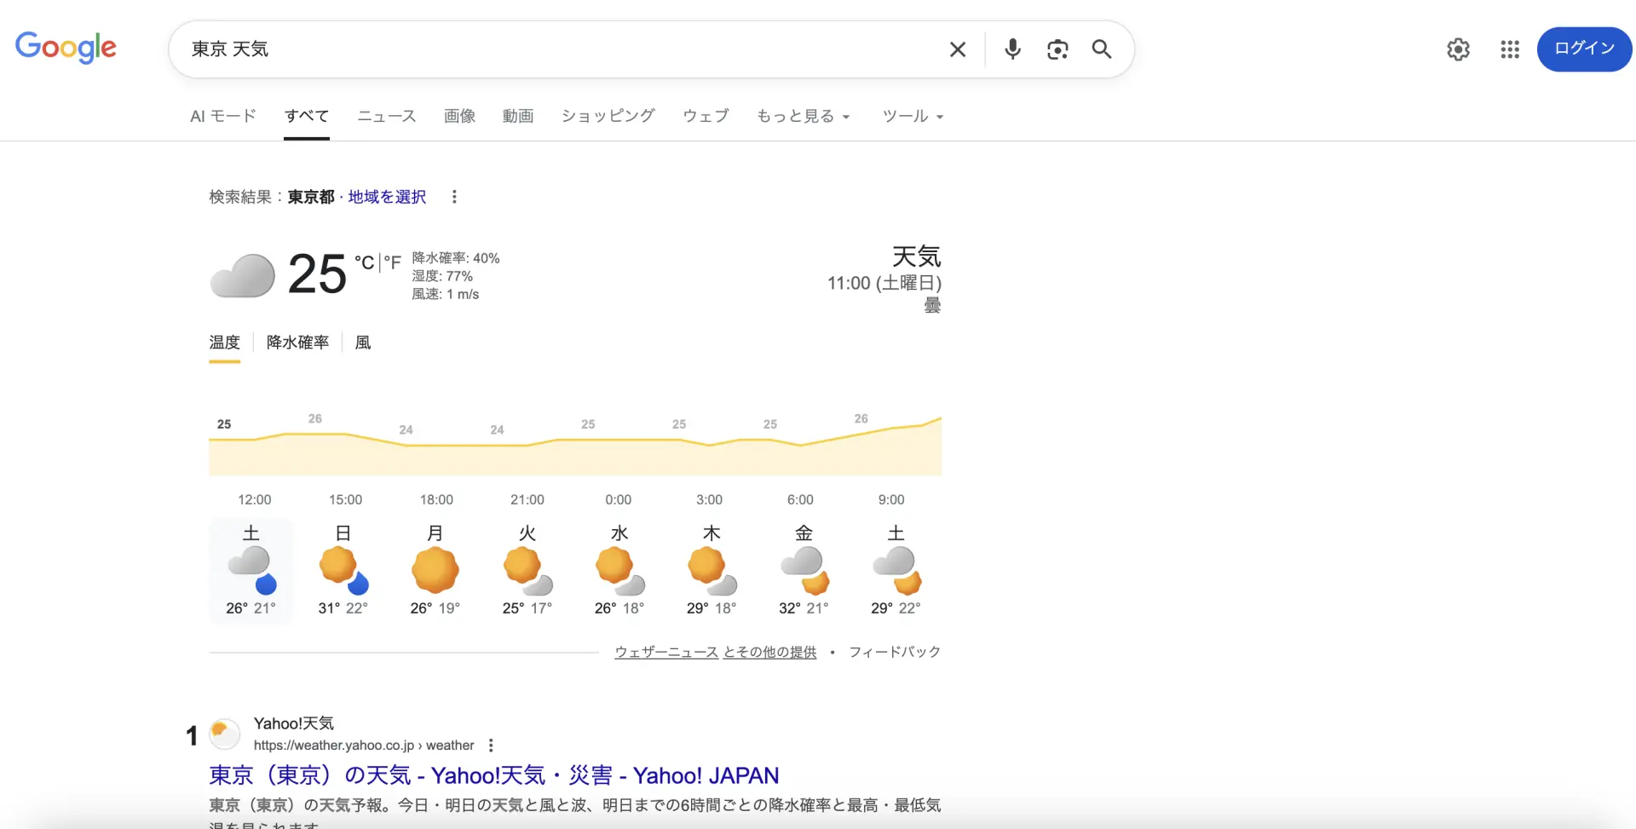This screenshot has height=829, width=1636.
Task: Open 画像 tab
Action: 459,116
